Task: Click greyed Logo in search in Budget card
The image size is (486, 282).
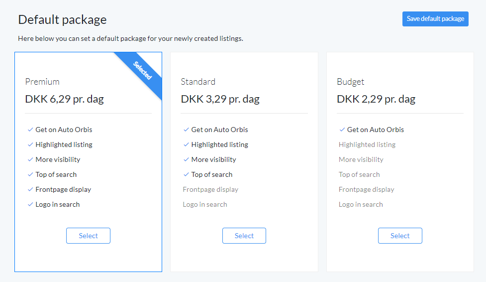Action: pos(361,204)
